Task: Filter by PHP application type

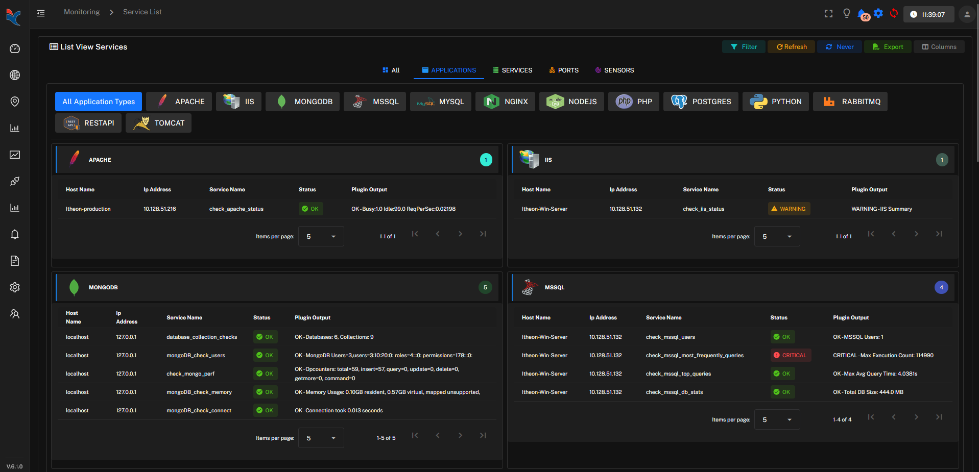Action: click(634, 102)
